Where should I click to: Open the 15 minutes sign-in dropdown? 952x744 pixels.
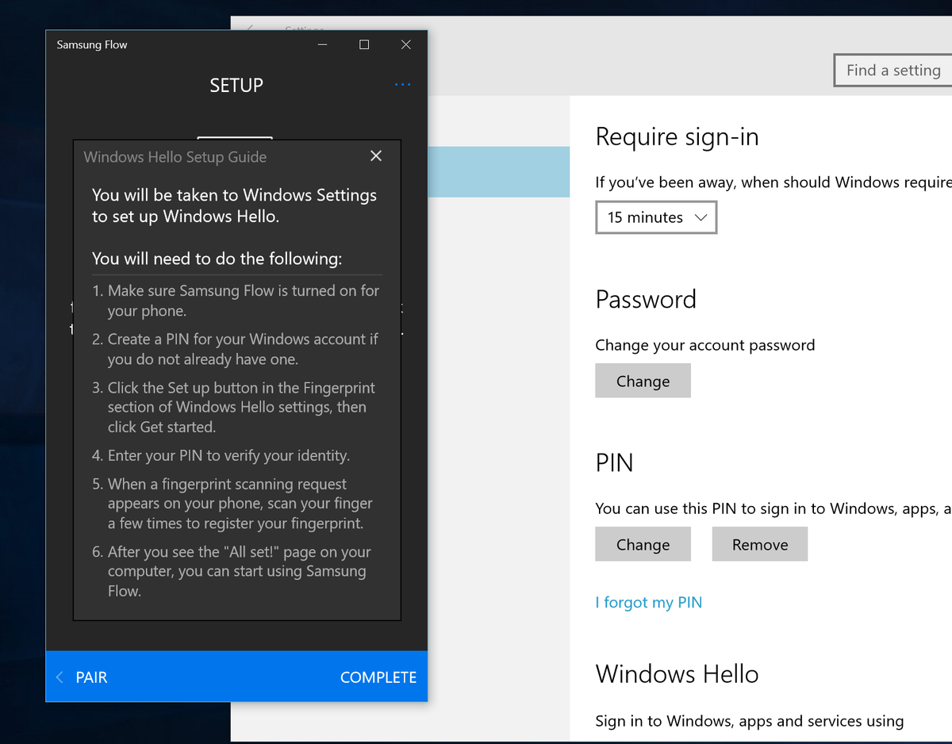pyautogui.click(x=656, y=217)
